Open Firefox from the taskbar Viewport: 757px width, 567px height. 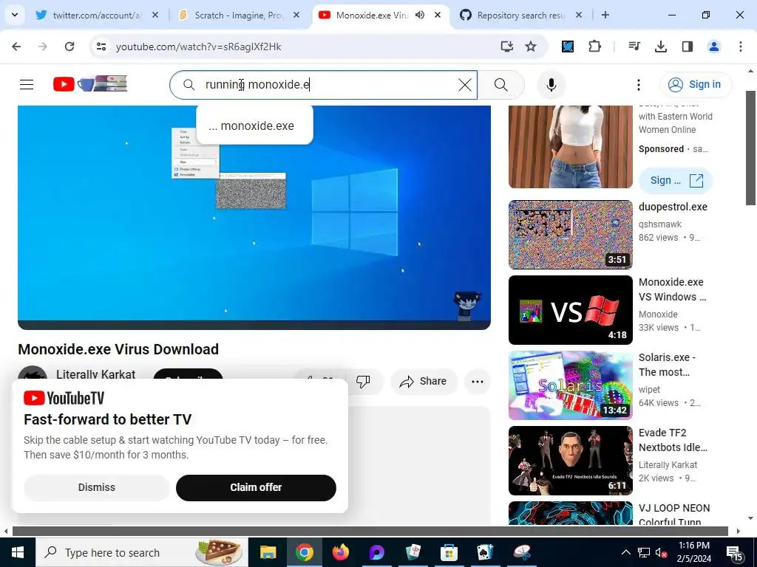340,552
